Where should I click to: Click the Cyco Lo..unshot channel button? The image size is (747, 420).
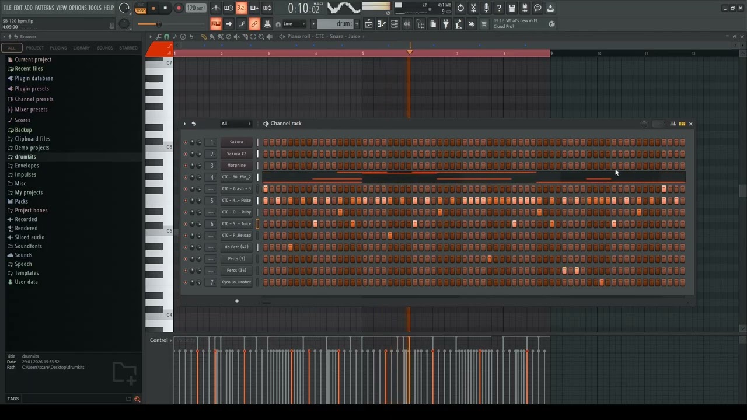click(236, 282)
